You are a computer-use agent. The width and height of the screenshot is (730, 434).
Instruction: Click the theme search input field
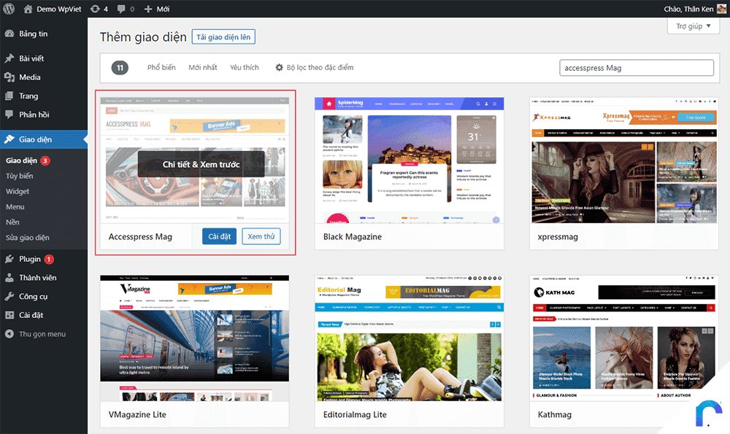[x=637, y=68]
